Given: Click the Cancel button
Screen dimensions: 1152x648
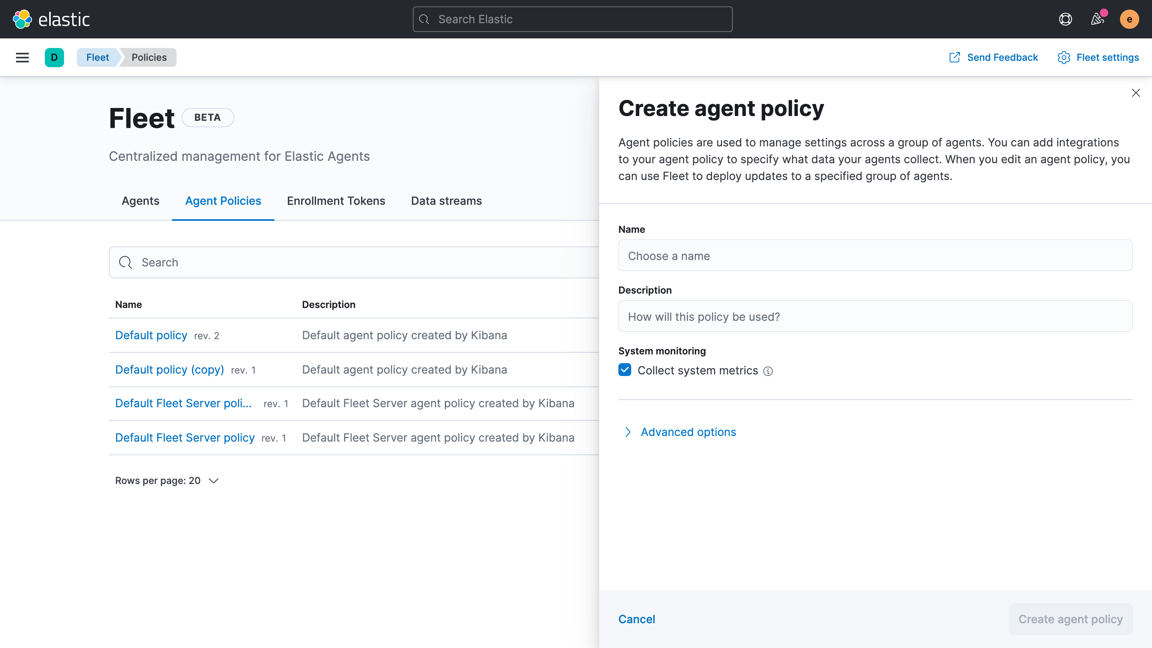Looking at the screenshot, I should click(x=636, y=619).
